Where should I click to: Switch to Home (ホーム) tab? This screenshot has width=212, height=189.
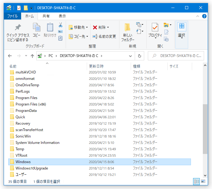[29, 16]
